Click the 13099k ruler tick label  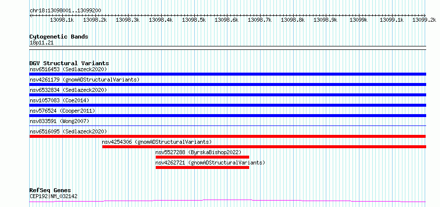[x=358, y=20]
